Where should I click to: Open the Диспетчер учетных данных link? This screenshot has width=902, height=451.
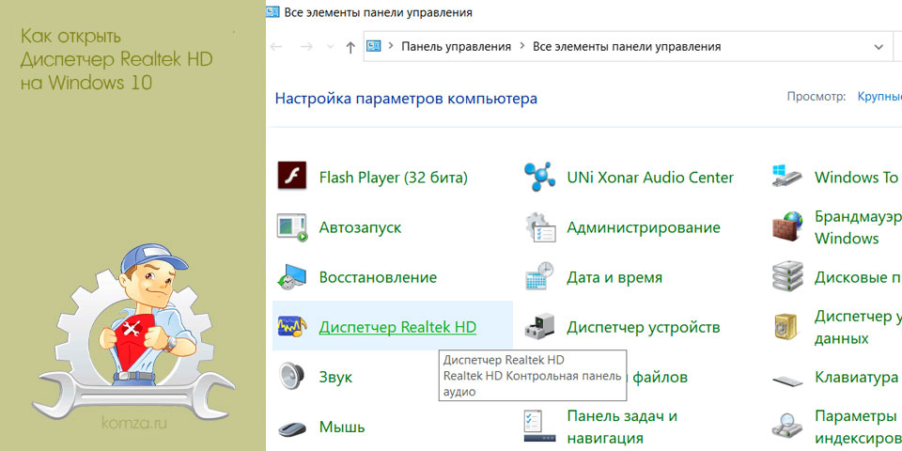(x=858, y=327)
